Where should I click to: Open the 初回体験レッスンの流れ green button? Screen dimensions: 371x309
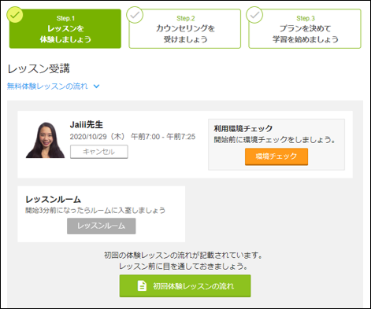coord(185,286)
